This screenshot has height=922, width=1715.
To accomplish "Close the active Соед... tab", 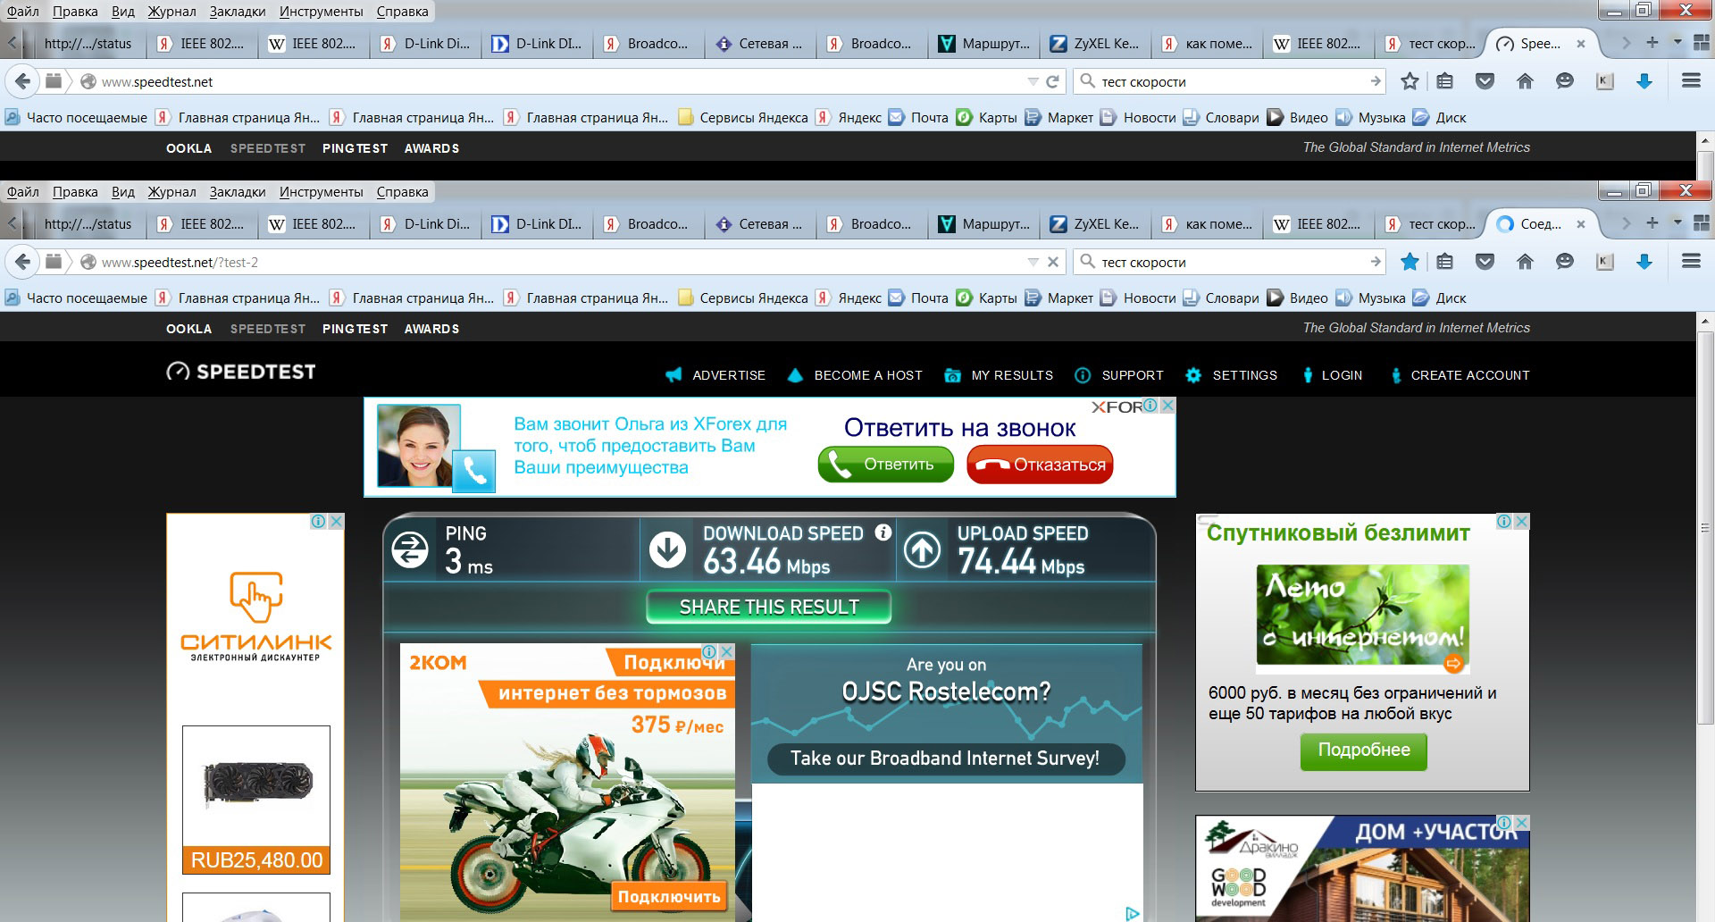I will pos(1580,224).
